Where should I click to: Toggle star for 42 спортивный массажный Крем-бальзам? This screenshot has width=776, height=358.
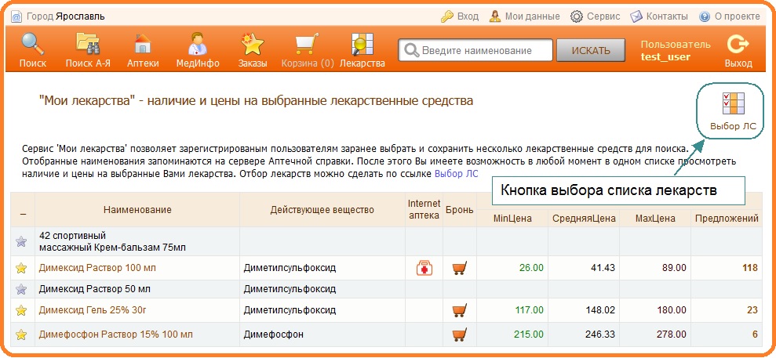click(22, 241)
